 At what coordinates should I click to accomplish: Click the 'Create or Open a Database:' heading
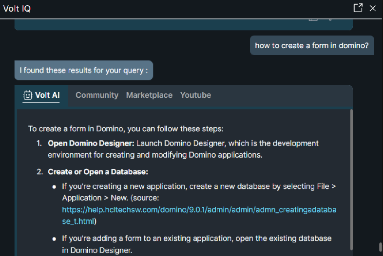click(x=97, y=172)
